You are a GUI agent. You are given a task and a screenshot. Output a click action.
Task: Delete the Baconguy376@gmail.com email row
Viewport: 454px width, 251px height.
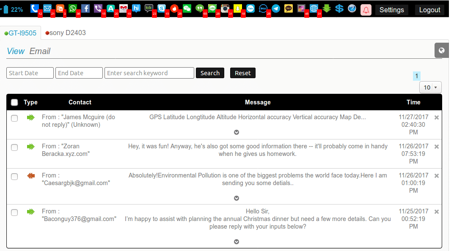coord(437,212)
